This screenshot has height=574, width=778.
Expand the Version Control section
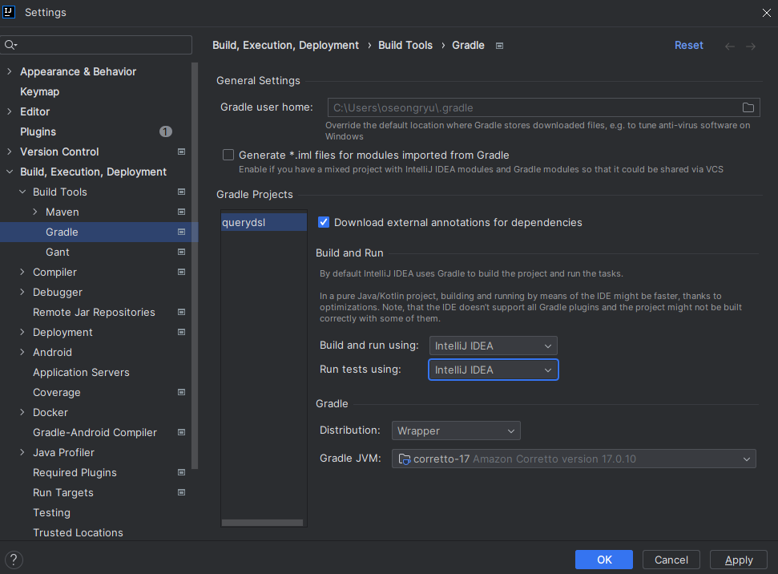point(10,152)
